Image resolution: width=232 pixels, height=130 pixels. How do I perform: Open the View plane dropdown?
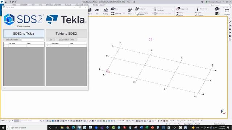[181, 121]
